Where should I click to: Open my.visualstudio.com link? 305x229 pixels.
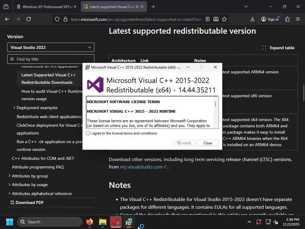(x=143, y=167)
